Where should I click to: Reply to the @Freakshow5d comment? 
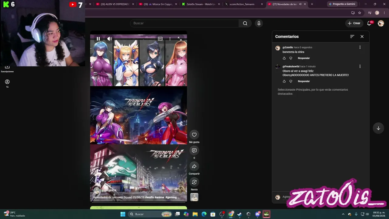coord(304,81)
